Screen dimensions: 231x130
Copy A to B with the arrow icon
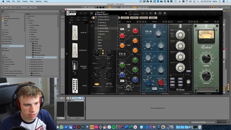coord(147,13)
